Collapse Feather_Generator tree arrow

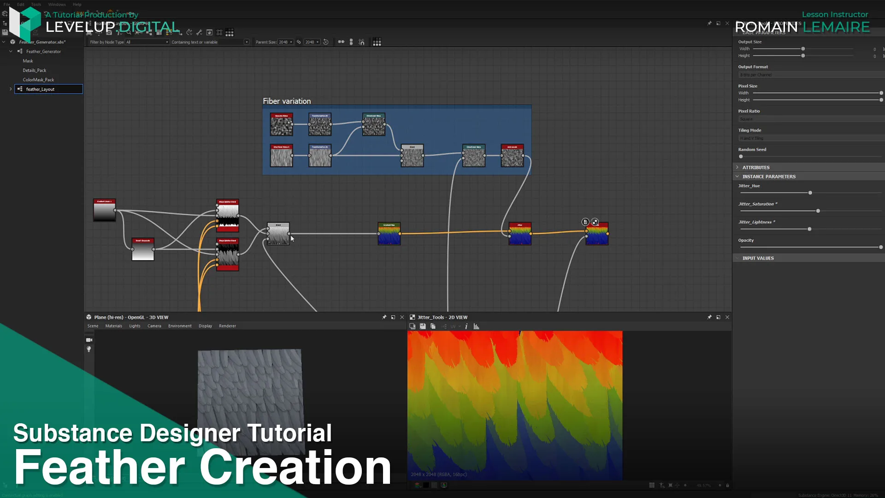[11, 52]
